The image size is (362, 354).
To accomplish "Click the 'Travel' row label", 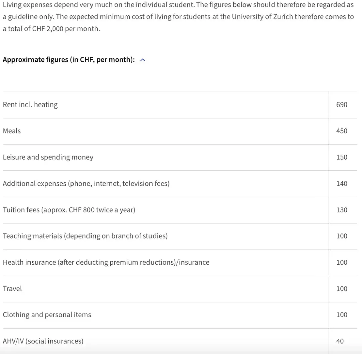I will tap(12, 289).
